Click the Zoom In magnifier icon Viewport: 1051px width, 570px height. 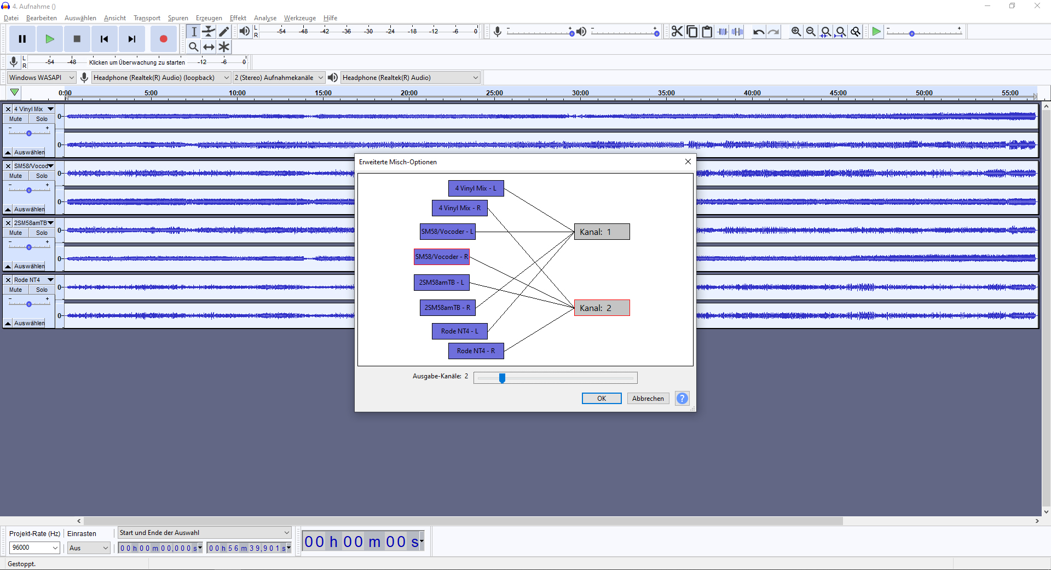pyautogui.click(x=796, y=32)
